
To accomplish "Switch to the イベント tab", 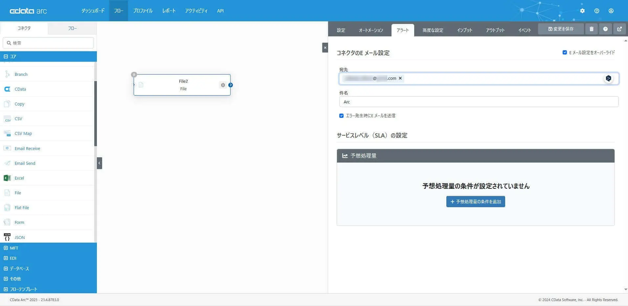I will tap(525, 30).
